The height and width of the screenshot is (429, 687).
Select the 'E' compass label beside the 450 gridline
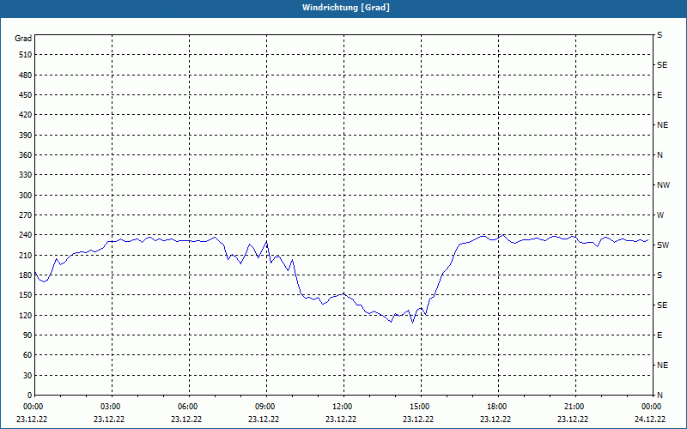(x=660, y=95)
